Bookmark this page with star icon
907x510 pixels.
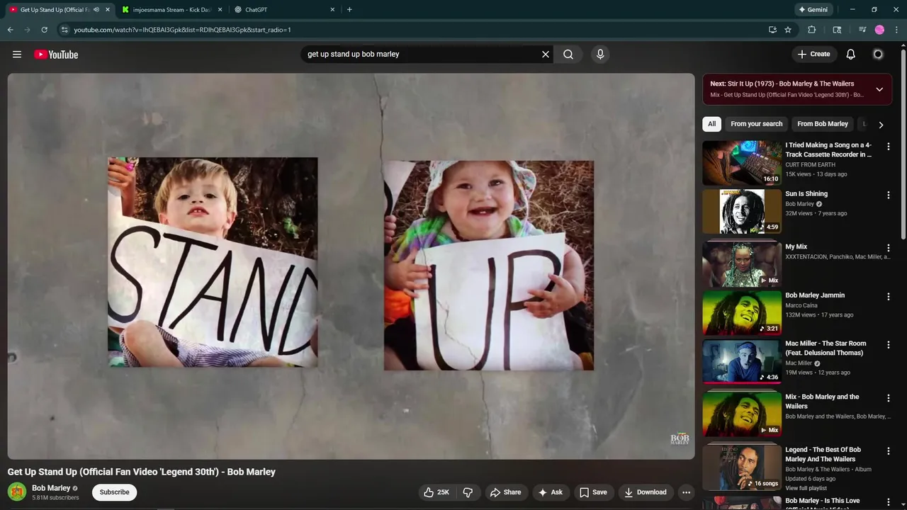pyautogui.click(x=788, y=30)
